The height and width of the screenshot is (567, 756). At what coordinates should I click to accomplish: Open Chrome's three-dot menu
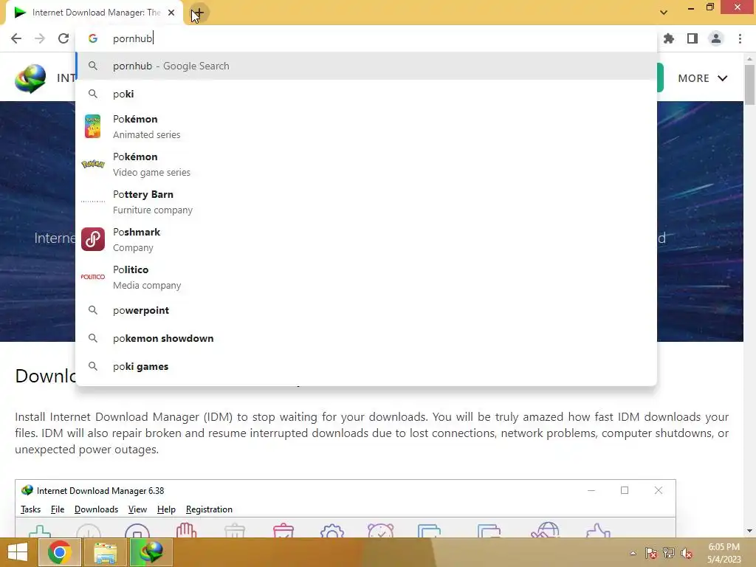[x=740, y=38]
